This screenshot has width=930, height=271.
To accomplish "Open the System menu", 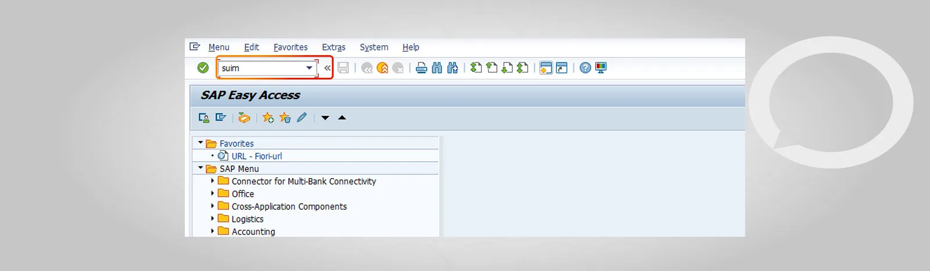I will point(374,47).
